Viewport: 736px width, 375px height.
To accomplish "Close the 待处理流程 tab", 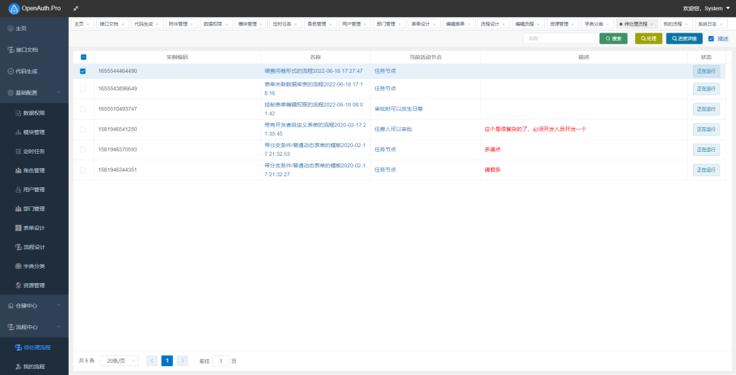I will 651,24.
